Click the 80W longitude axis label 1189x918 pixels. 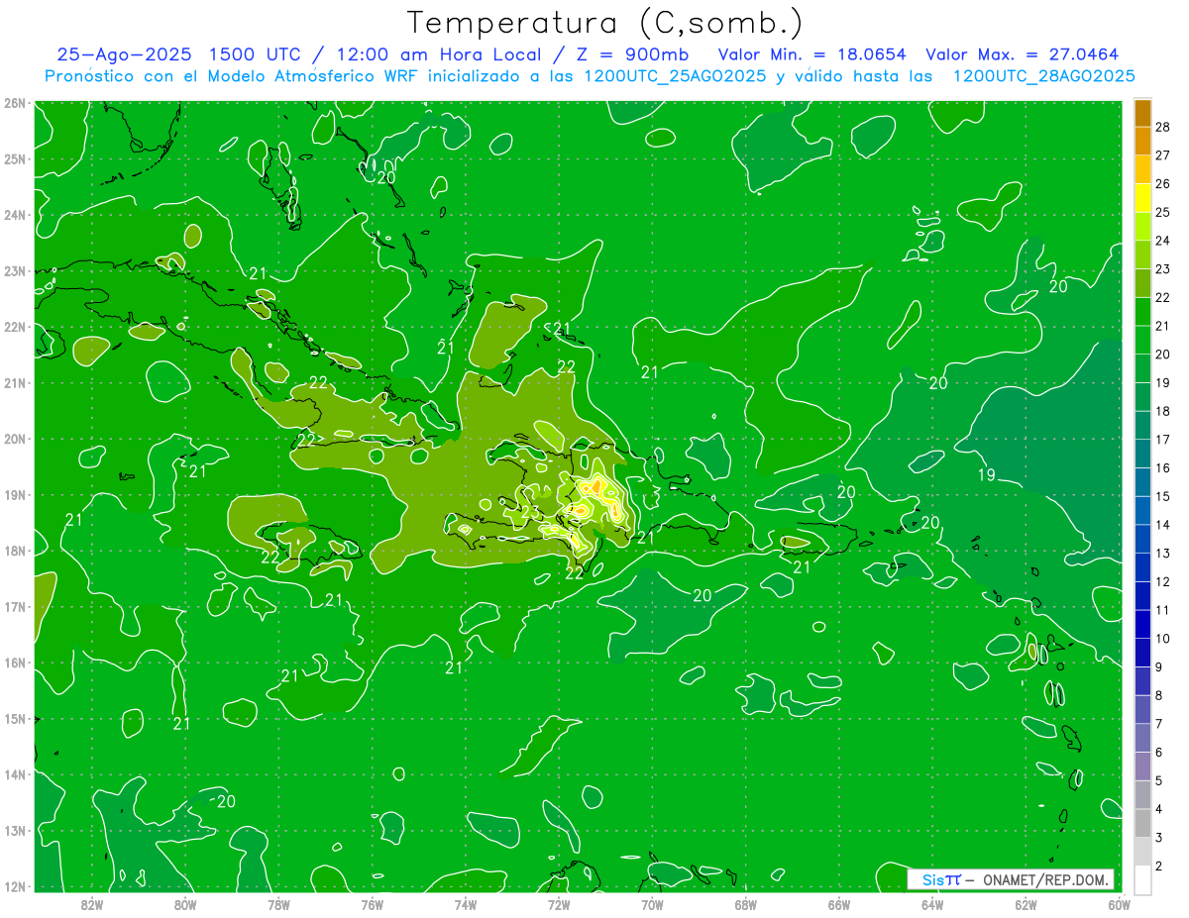click(185, 904)
